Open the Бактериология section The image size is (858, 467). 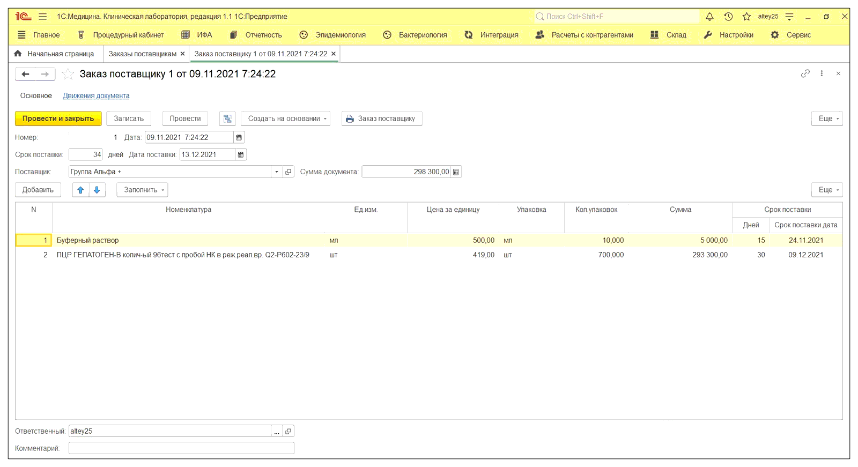pyautogui.click(x=415, y=35)
